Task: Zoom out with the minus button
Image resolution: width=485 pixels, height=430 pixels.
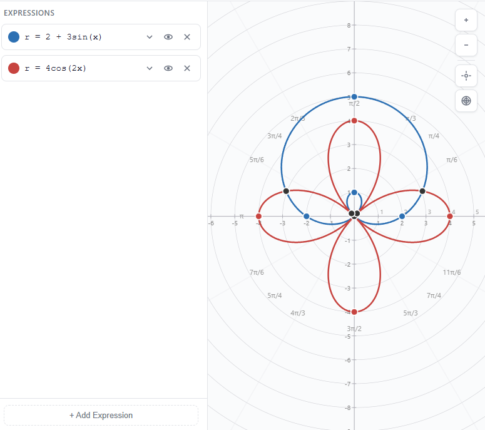Action: 466,45
